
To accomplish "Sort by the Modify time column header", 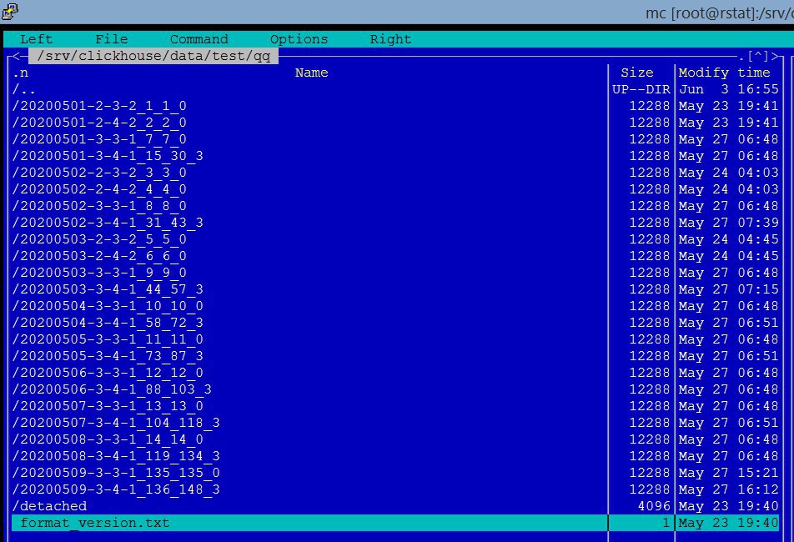I will [724, 73].
